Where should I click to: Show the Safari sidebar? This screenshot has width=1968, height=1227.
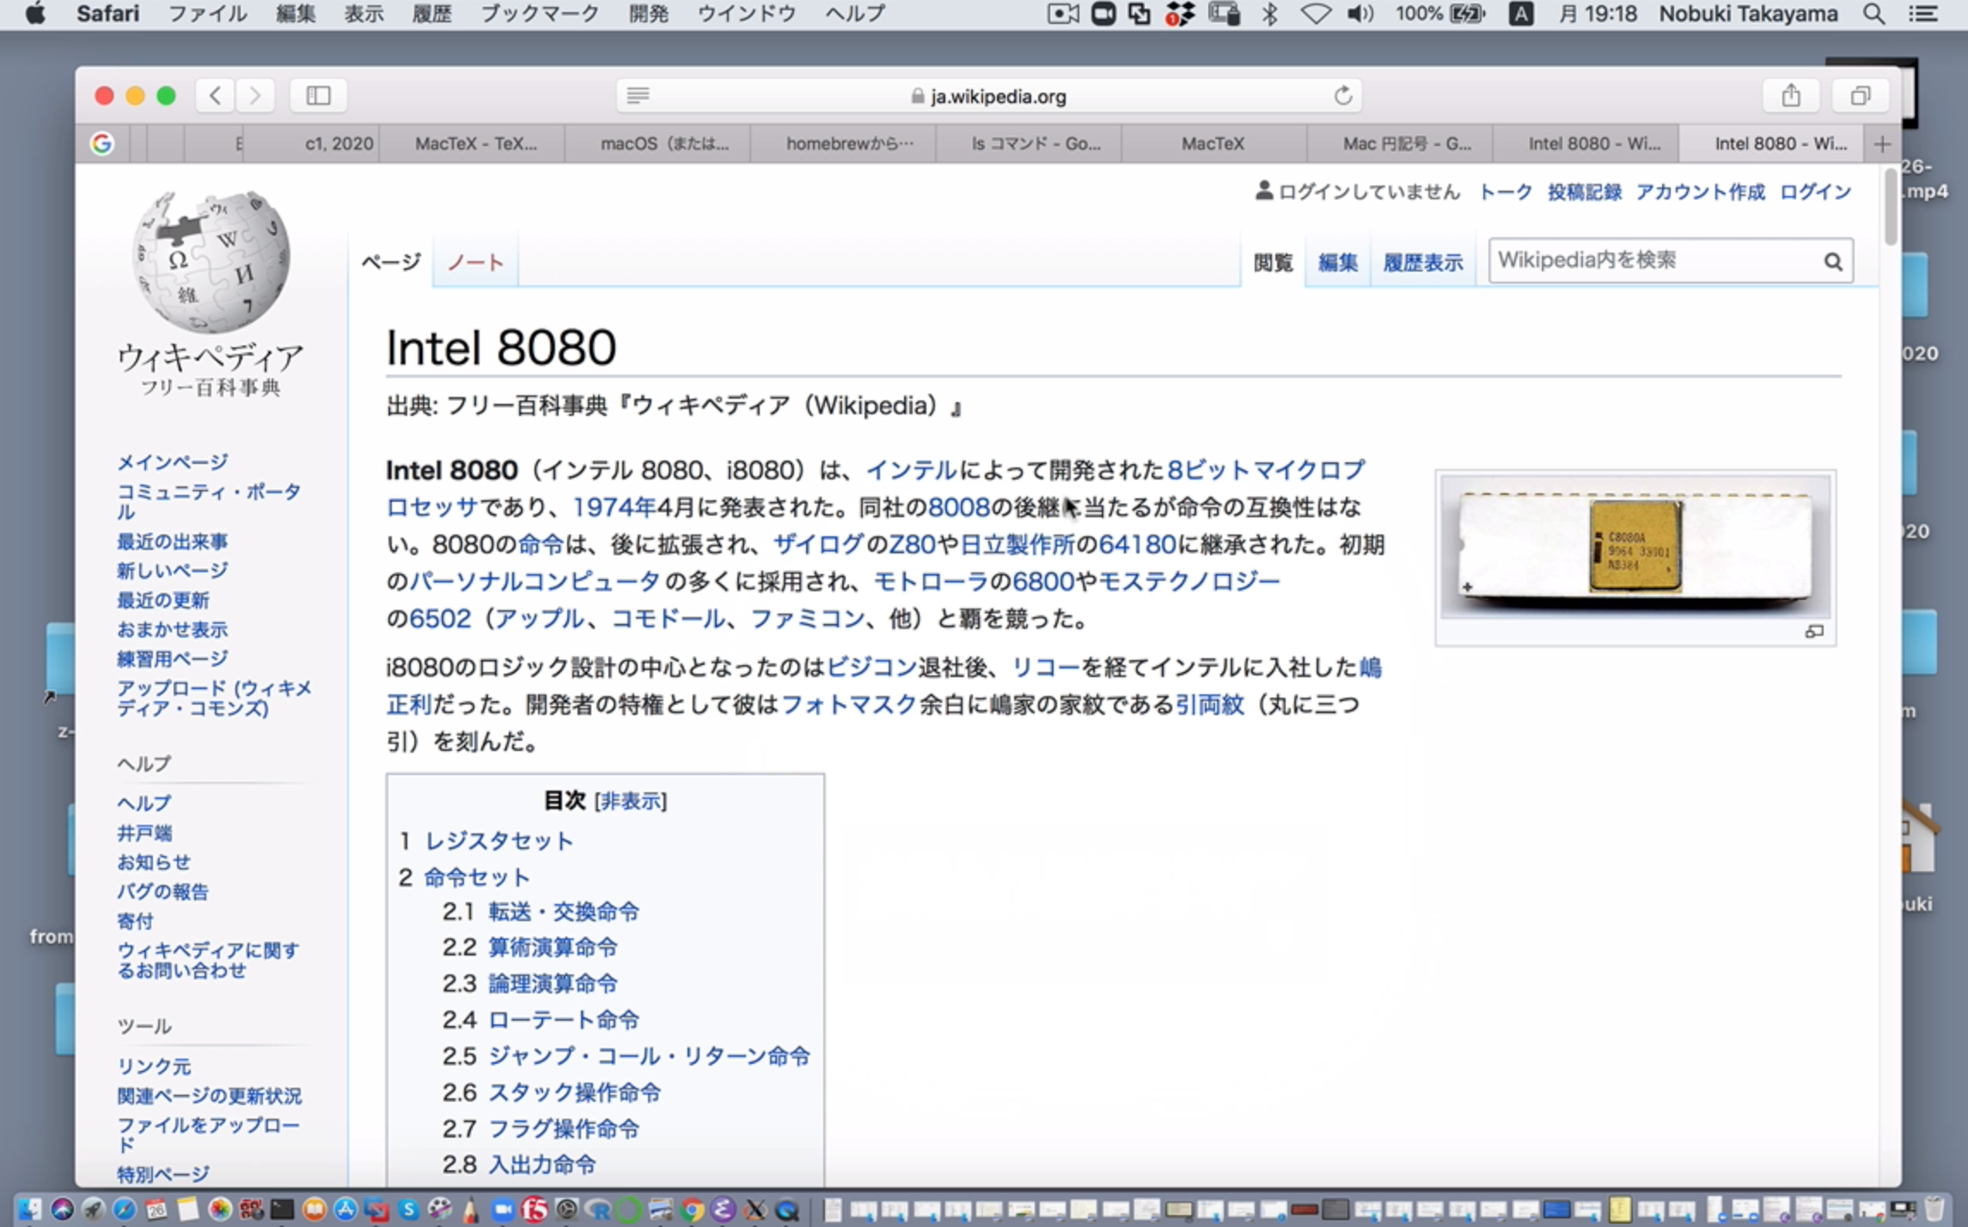[x=318, y=95]
